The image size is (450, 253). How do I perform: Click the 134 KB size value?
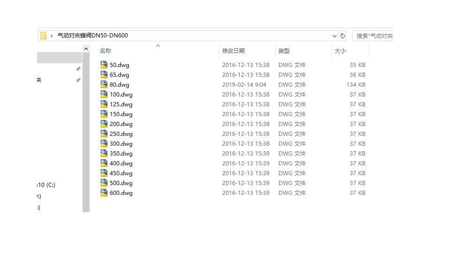point(356,85)
